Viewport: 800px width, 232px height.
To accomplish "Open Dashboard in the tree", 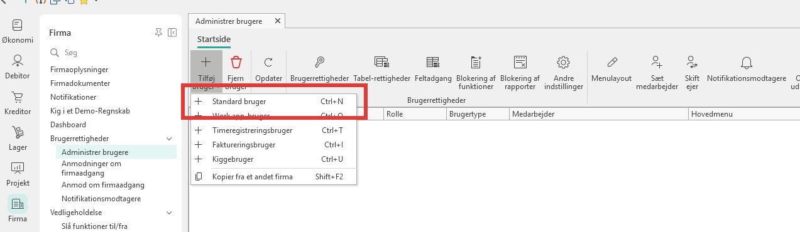I will (68, 125).
